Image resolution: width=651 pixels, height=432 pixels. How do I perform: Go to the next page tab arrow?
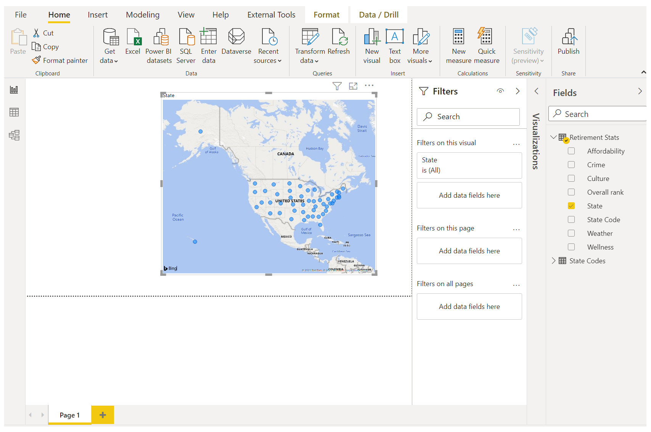(x=42, y=415)
